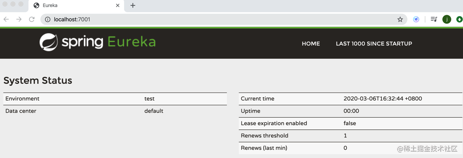Open the green profile avatar
The width and height of the screenshot is (463, 158).
pos(447,19)
